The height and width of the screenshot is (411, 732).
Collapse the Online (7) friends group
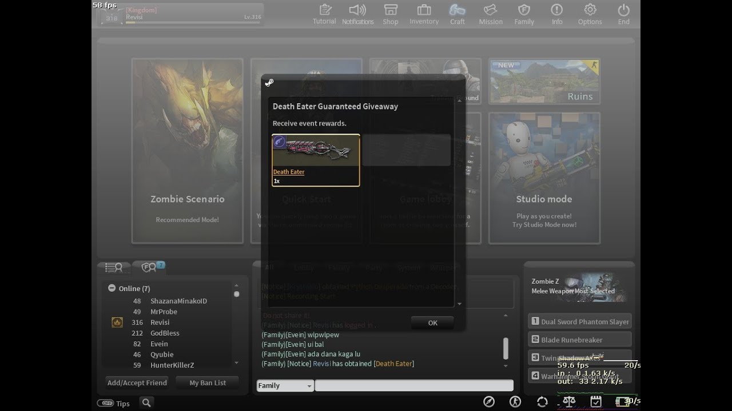tap(112, 288)
